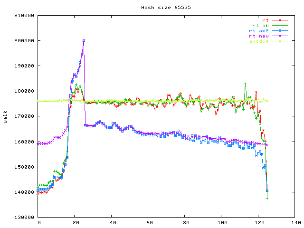Click the y-axis value 180000
The image size is (304, 228).
point(24,91)
